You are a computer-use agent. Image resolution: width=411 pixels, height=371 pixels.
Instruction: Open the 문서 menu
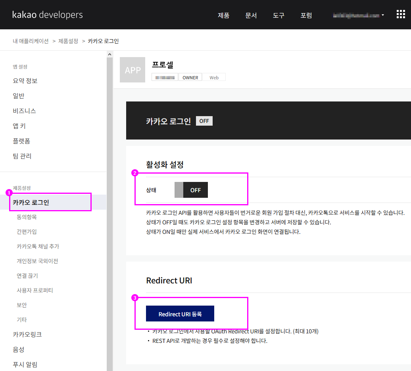click(251, 15)
